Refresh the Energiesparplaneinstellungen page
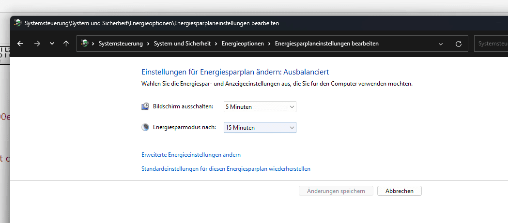This screenshot has width=508, height=223. coord(459,44)
